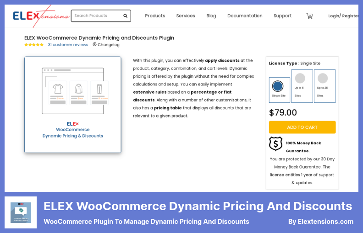
Task: Click the $79.00 price text
Action: pos(283,112)
